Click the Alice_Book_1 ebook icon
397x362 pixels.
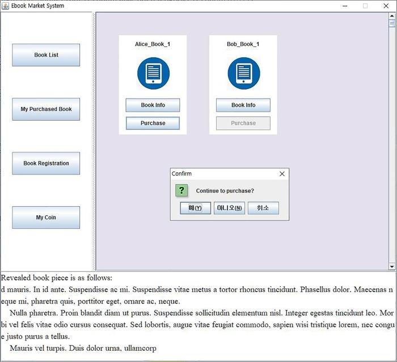point(153,74)
